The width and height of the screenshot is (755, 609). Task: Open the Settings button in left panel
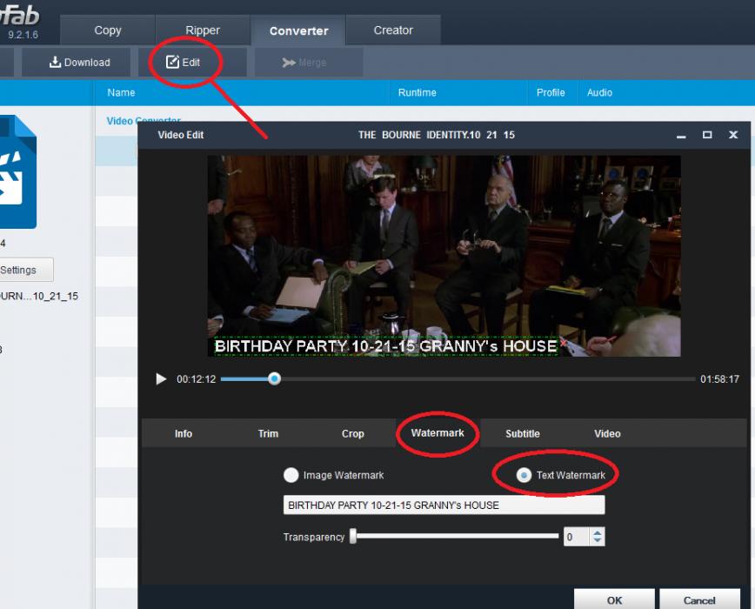point(24,270)
